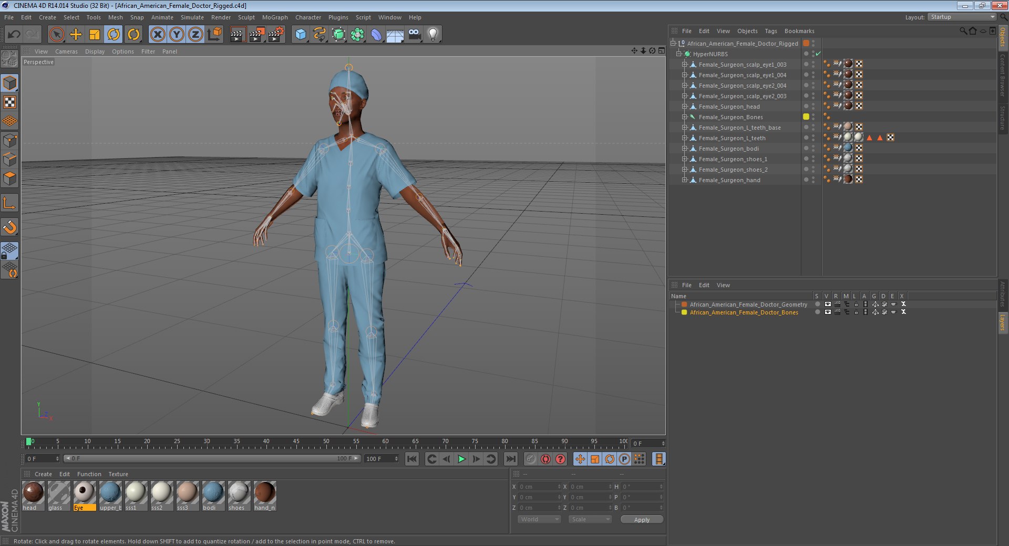Toggle X axis lock

[157, 35]
